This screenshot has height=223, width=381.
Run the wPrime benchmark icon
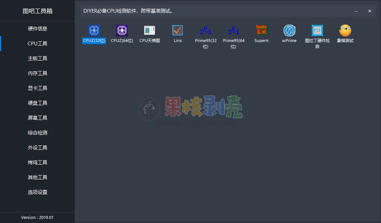(x=289, y=30)
